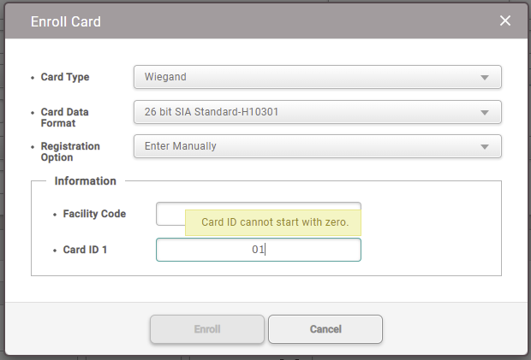The height and width of the screenshot is (360, 531).
Task: Click into the Card ID 1 field
Action: pyautogui.click(x=257, y=250)
